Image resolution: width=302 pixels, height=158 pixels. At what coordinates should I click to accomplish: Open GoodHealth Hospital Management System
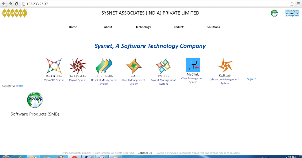click(104, 66)
